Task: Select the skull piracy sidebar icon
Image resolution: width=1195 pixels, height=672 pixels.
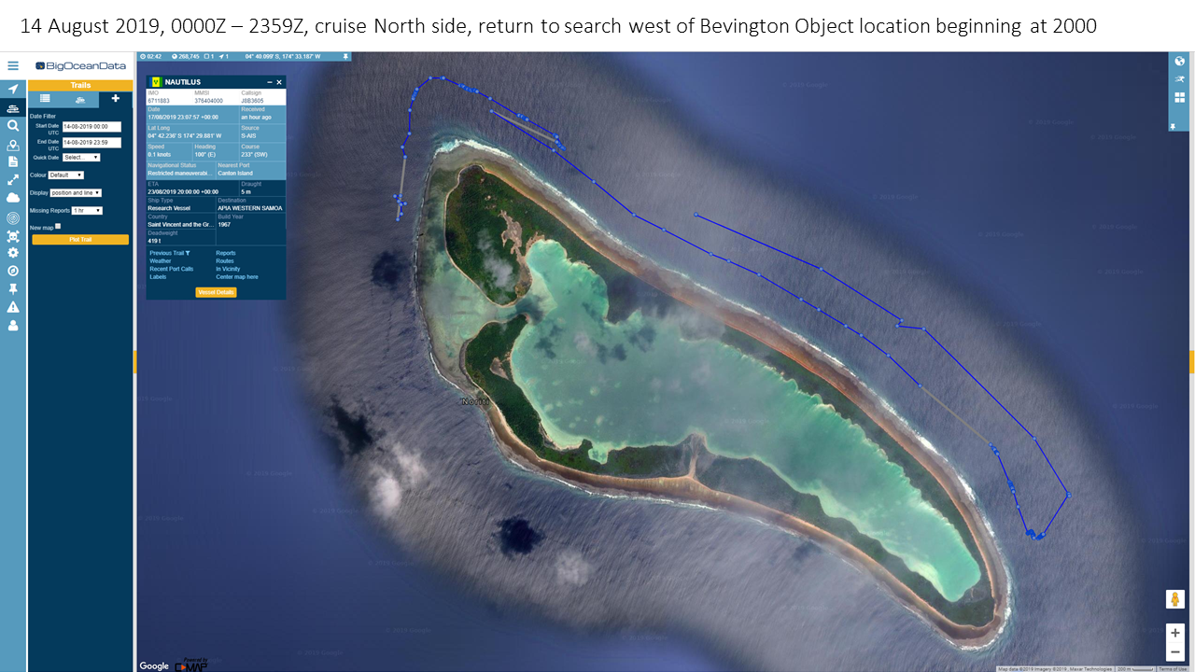Action: coord(13,234)
